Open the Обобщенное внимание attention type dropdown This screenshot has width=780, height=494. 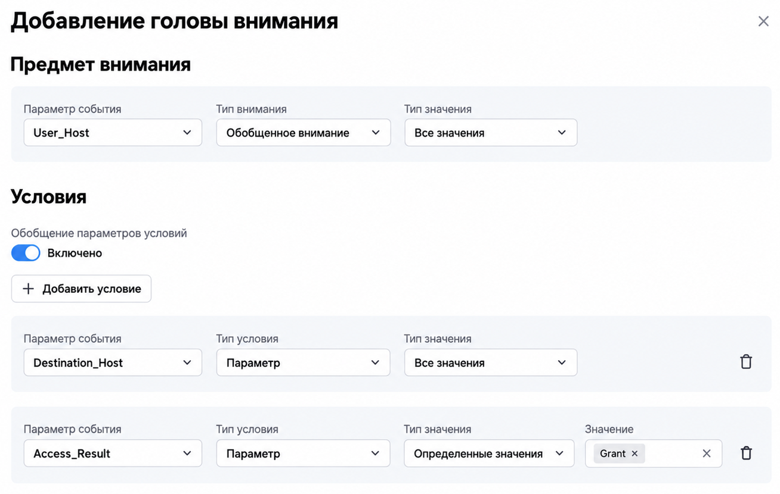tap(303, 133)
